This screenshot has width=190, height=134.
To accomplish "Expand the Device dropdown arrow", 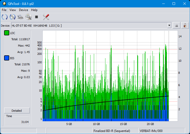I will tap(169, 25).
